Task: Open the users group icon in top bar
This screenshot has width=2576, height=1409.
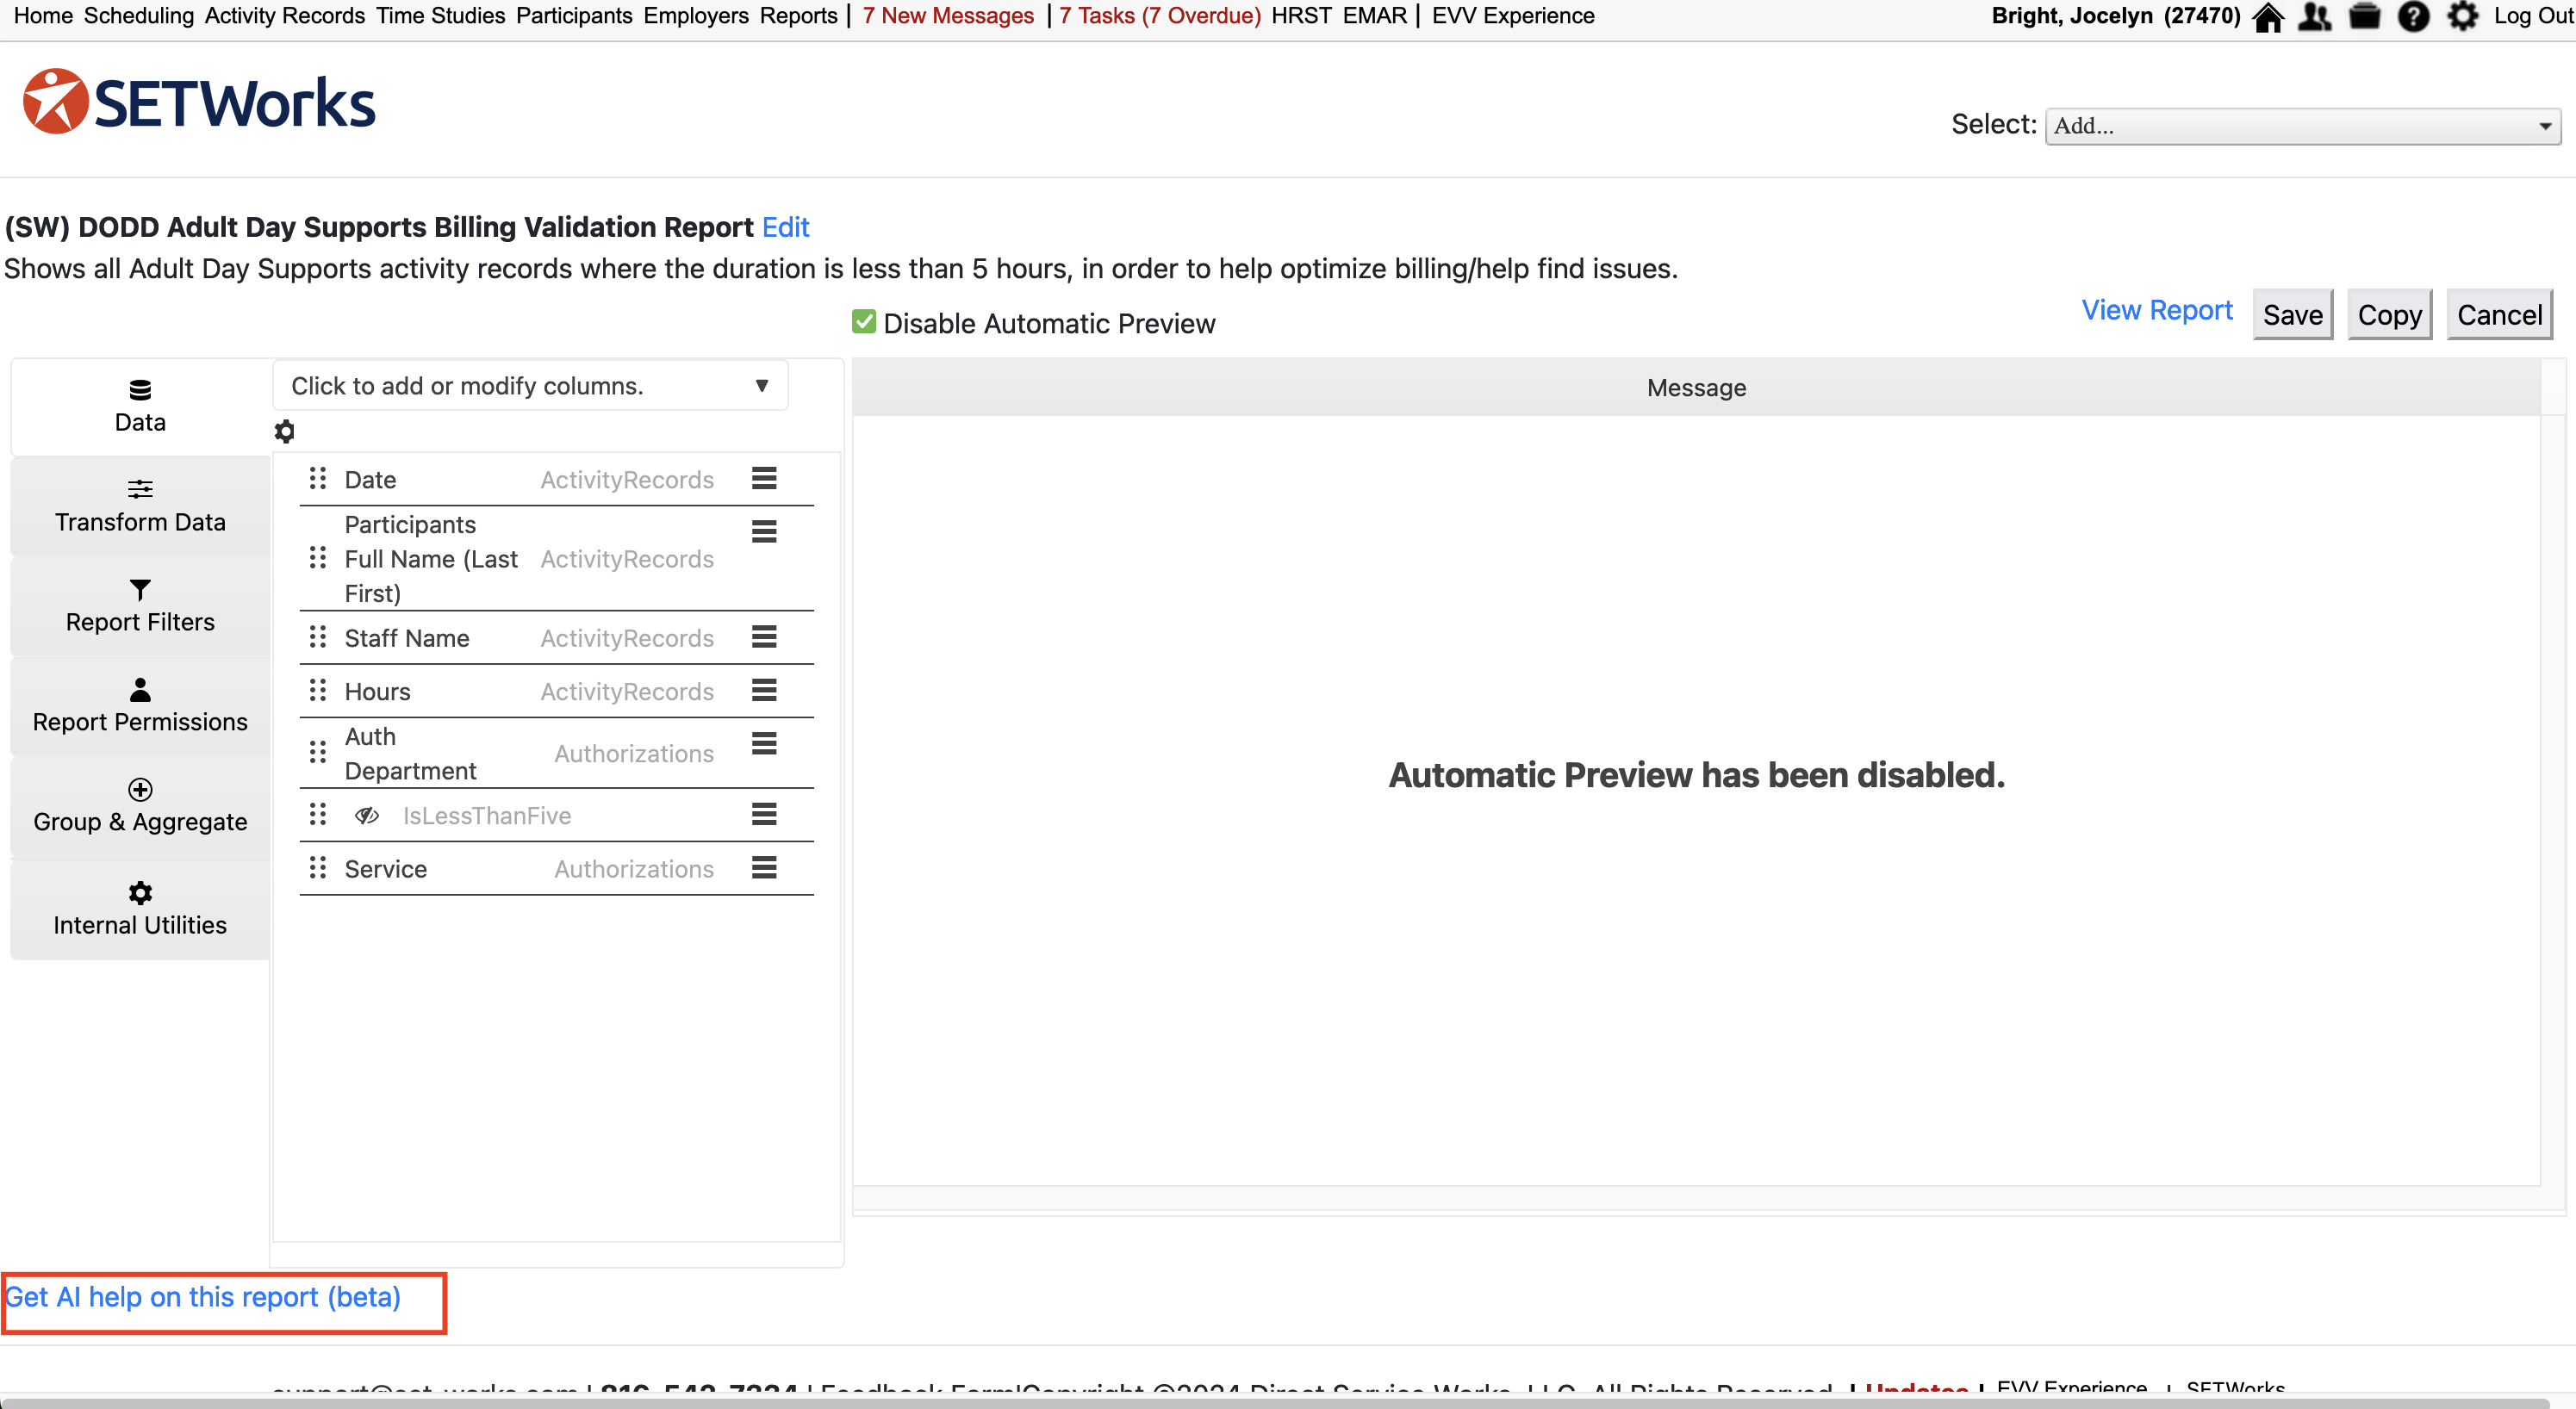Action: tap(2315, 17)
